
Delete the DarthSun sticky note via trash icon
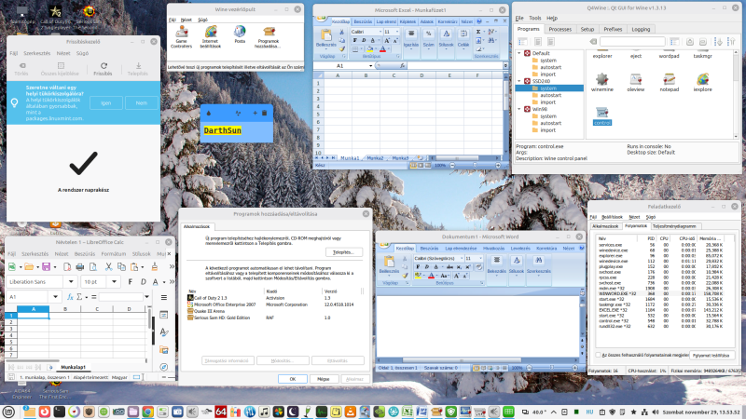pyautogui.click(x=265, y=113)
